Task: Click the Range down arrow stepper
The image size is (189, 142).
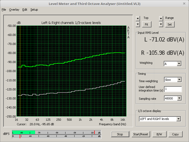Action: pyautogui.click(x=161, y=24)
